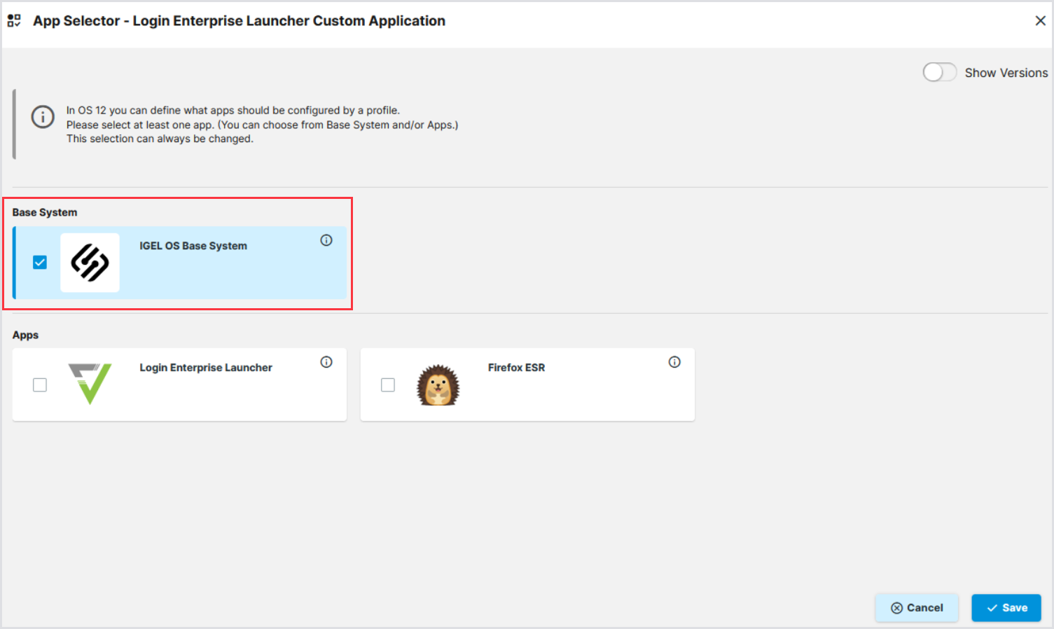
Task: Click the App Selector icon in title bar
Action: [x=14, y=21]
